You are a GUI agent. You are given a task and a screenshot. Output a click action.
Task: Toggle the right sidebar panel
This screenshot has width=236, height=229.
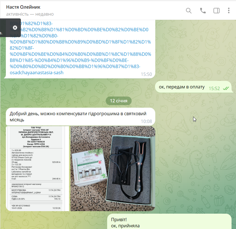click(x=217, y=11)
